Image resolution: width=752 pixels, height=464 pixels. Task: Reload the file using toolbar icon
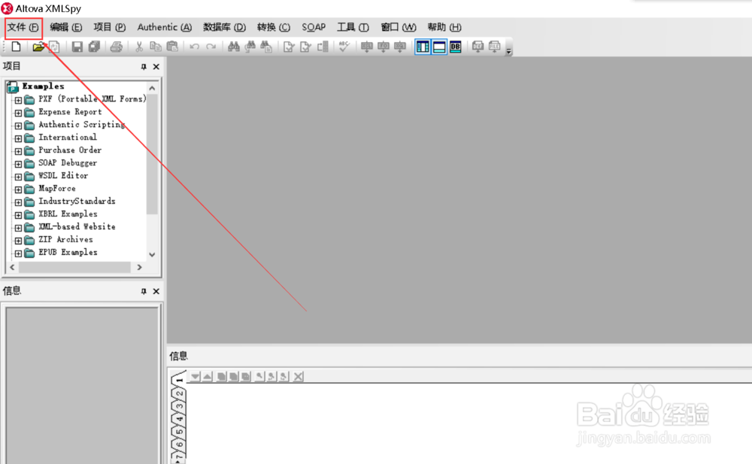(54, 47)
